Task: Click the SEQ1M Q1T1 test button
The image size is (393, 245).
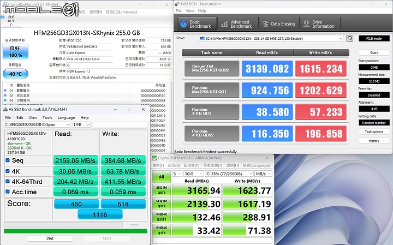Action: tap(162, 204)
